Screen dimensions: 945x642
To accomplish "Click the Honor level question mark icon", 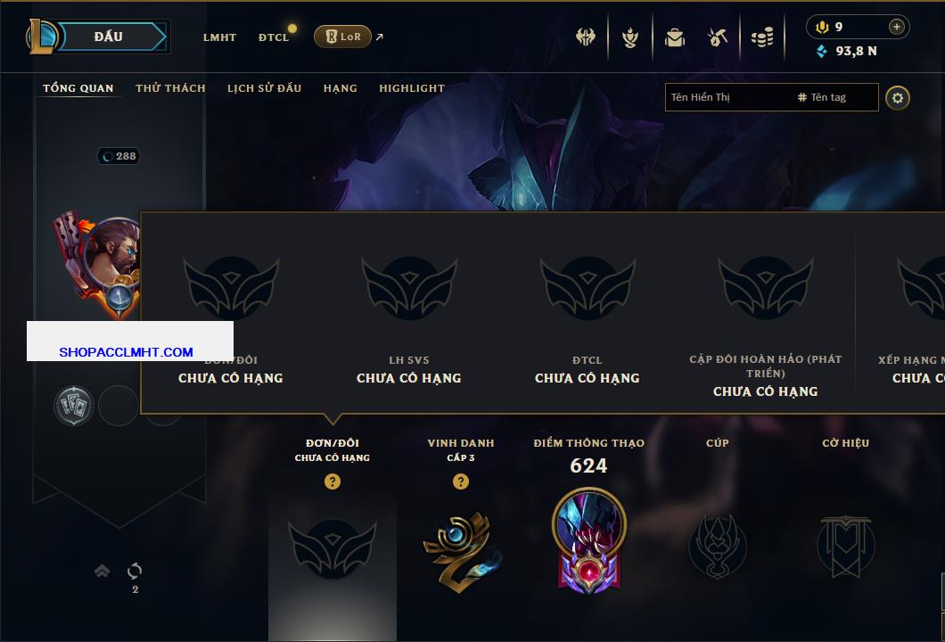I will point(460,481).
